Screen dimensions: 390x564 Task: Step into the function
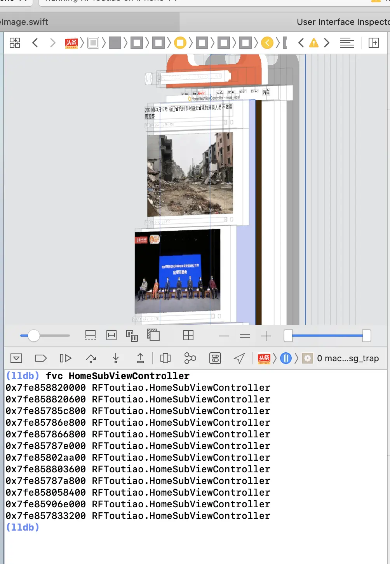115,358
